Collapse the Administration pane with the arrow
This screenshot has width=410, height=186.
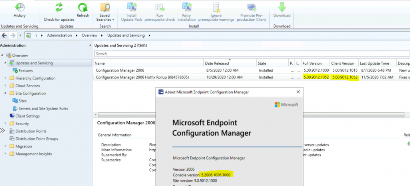[90, 46]
